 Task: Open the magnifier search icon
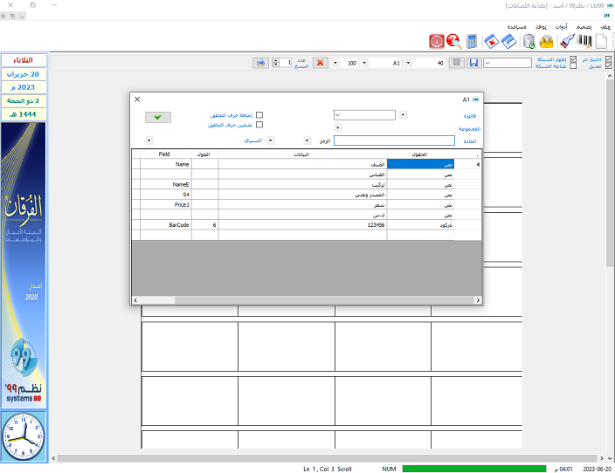pyautogui.click(x=453, y=41)
